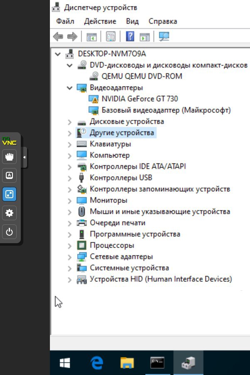The image size is (250, 375).
Task: Click the Базовый видеоадаптер device icon
Action: pyautogui.click(x=93, y=110)
